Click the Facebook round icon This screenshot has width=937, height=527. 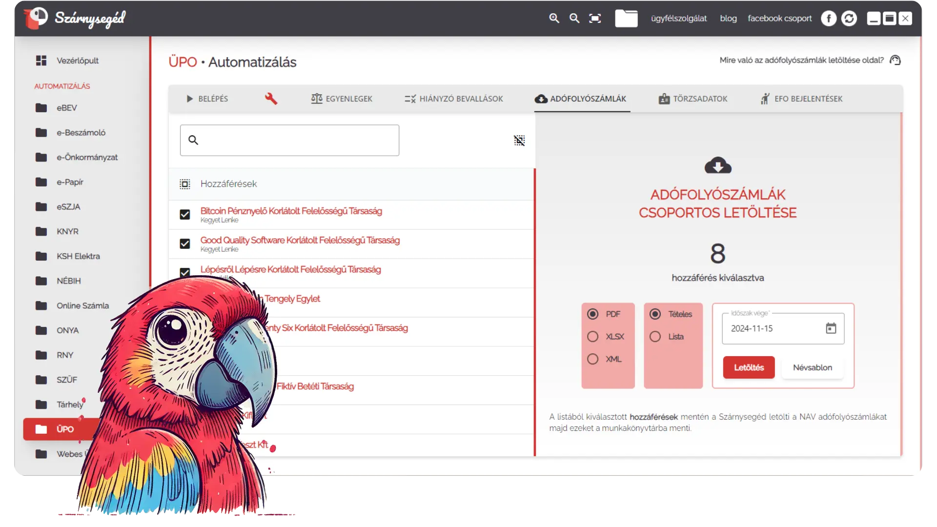(828, 19)
